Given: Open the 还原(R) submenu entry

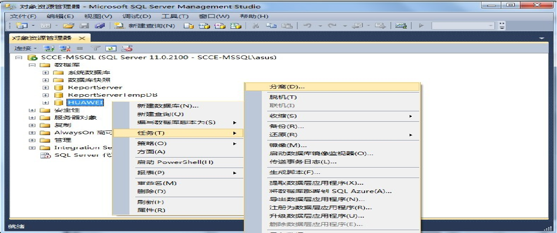Looking at the screenshot, I should click(332, 135).
